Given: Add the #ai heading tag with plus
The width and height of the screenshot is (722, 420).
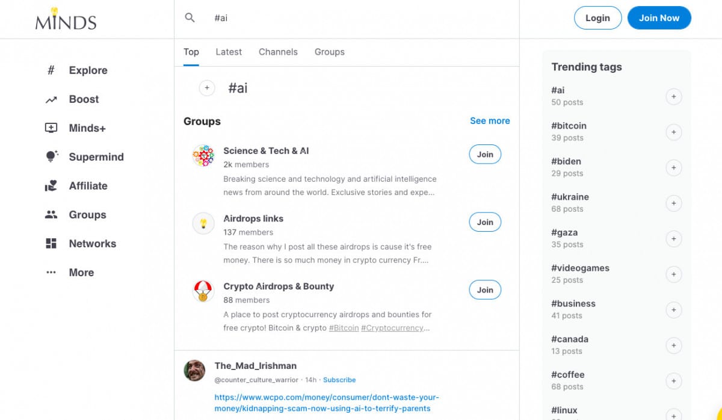Looking at the screenshot, I should coord(207,88).
